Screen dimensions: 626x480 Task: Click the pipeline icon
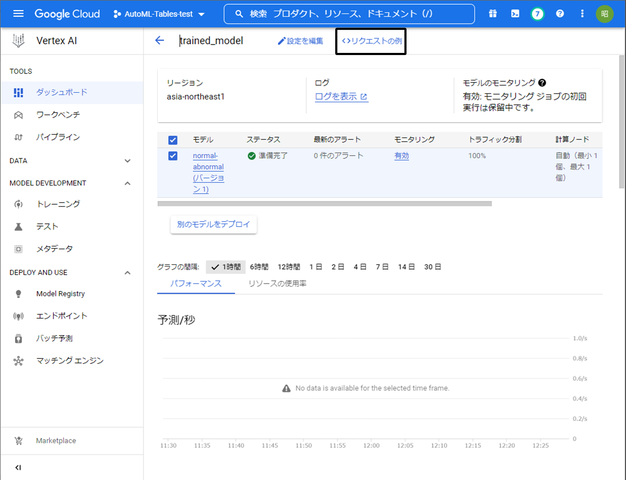[x=18, y=137]
